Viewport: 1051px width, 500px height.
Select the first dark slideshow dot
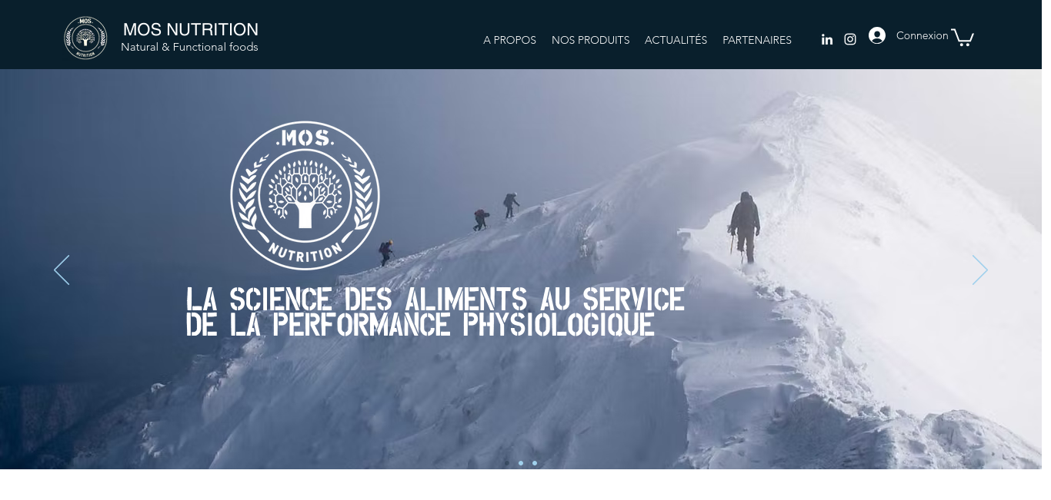(506, 463)
